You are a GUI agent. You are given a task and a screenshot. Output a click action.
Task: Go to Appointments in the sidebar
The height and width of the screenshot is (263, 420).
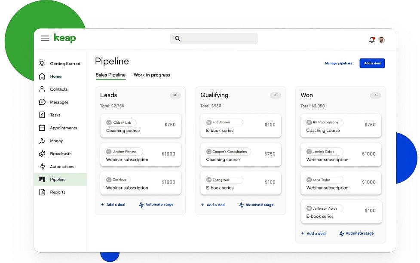click(x=63, y=128)
